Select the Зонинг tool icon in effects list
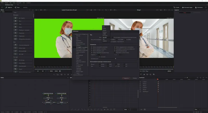Image resolution: width=208 pixels, height=113 pixels. pyautogui.click(x=16, y=69)
